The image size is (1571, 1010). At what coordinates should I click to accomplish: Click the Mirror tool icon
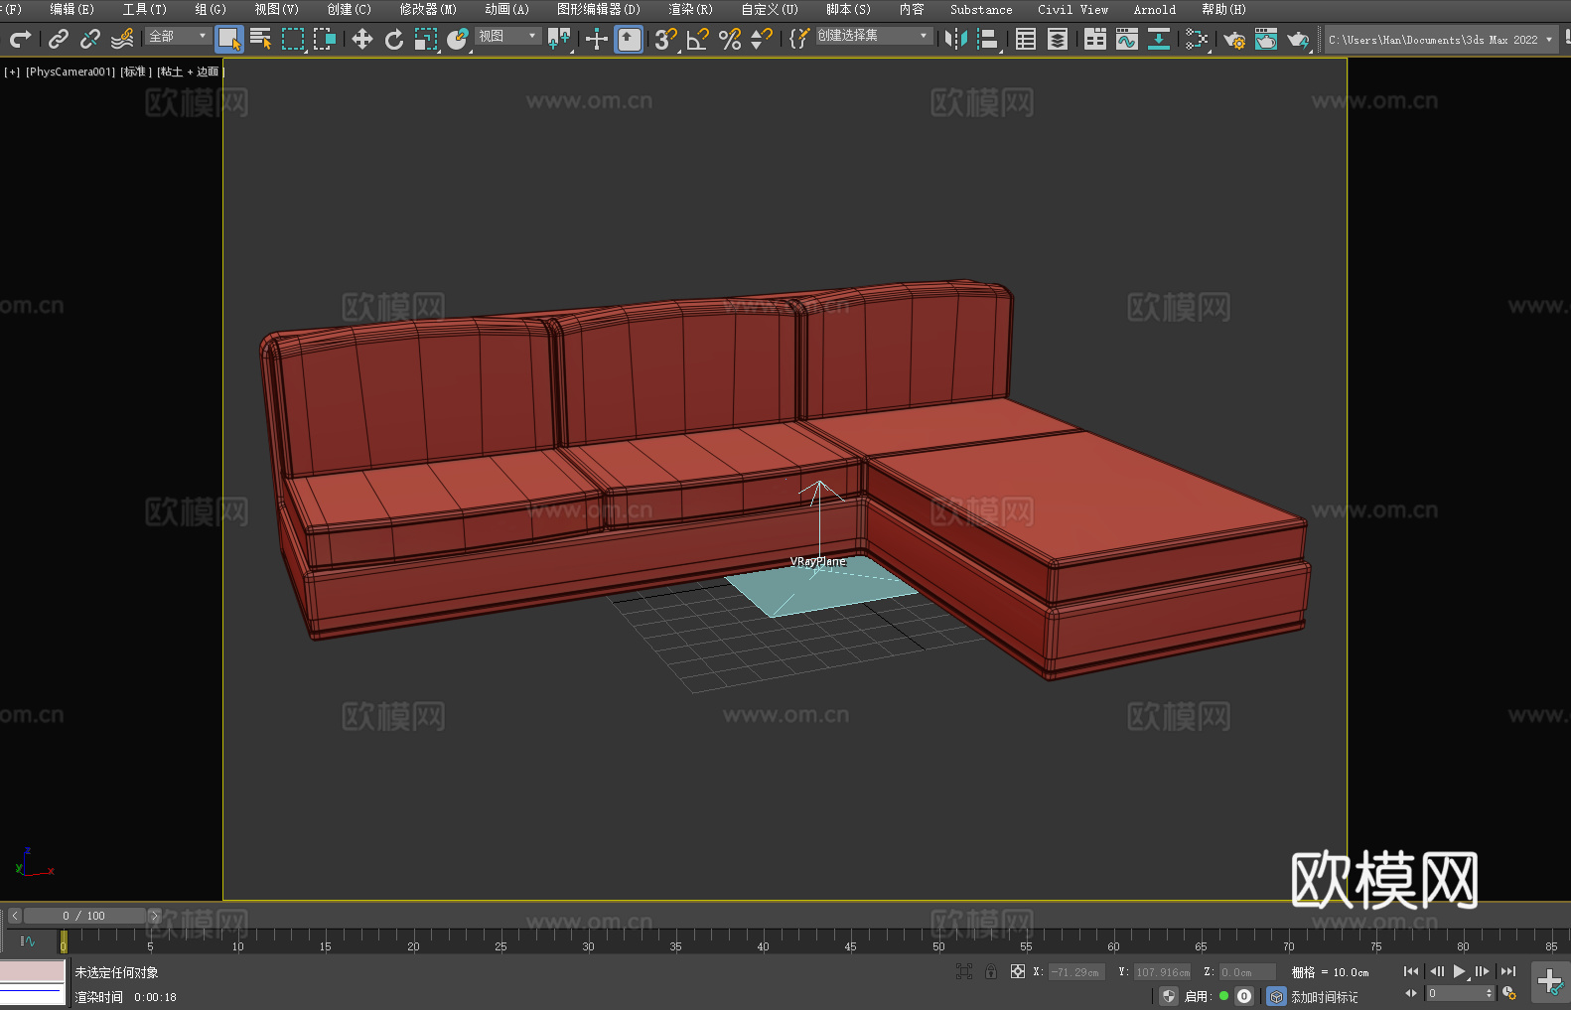[x=956, y=39]
